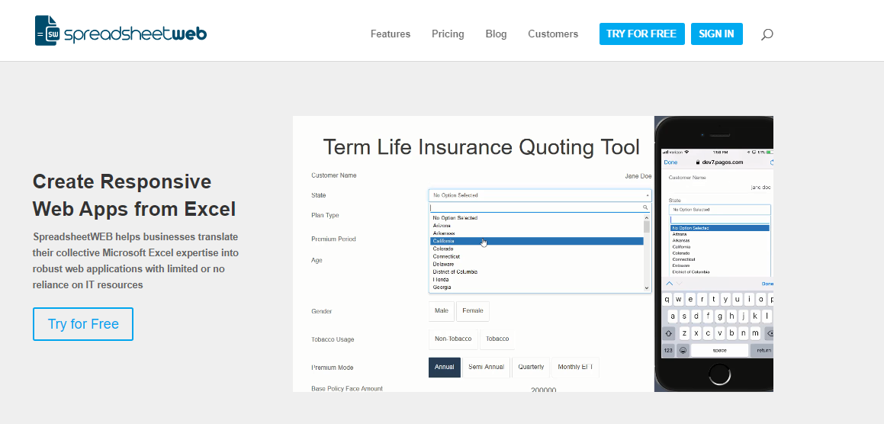
Task: Select the Quarterly premium mode
Action: click(x=531, y=367)
